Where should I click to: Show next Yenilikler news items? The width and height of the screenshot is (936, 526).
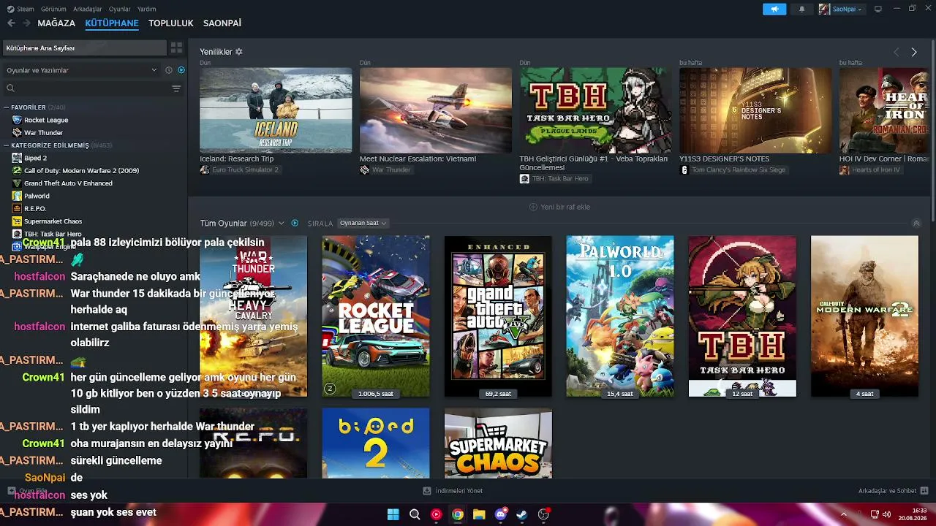914,53
